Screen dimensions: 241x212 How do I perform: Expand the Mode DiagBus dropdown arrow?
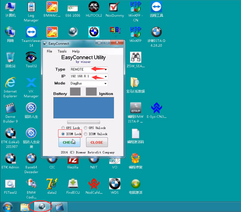tap(105, 83)
